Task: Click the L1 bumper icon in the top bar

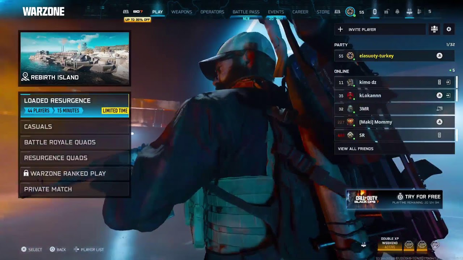Action: click(x=126, y=12)
